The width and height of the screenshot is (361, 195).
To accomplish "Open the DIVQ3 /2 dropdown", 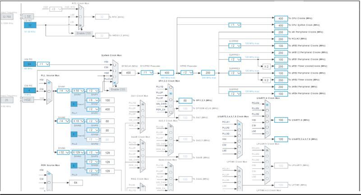I will [x=93, y=162].
